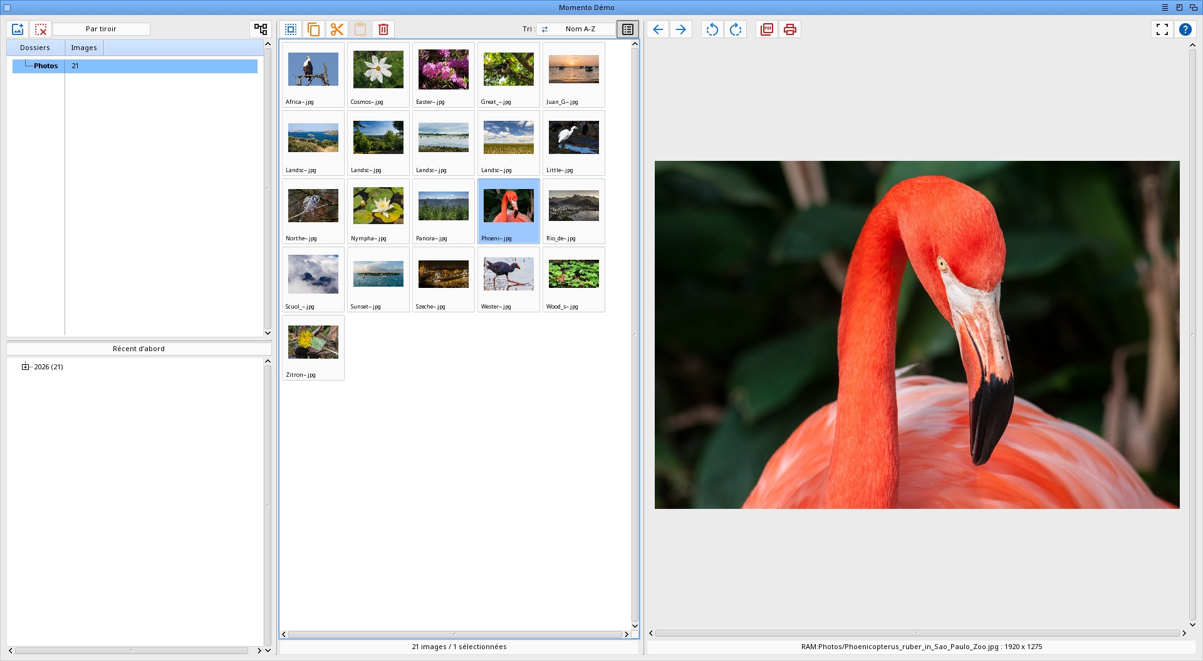Rotate image counterclockwise

click(712, 29)
